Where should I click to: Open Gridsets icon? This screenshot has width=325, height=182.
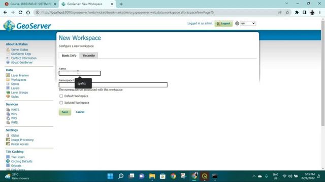tap(8, 165)
